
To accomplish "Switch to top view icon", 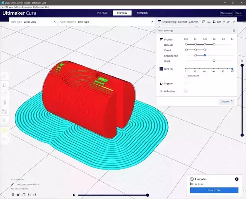I will pos(24,195).
